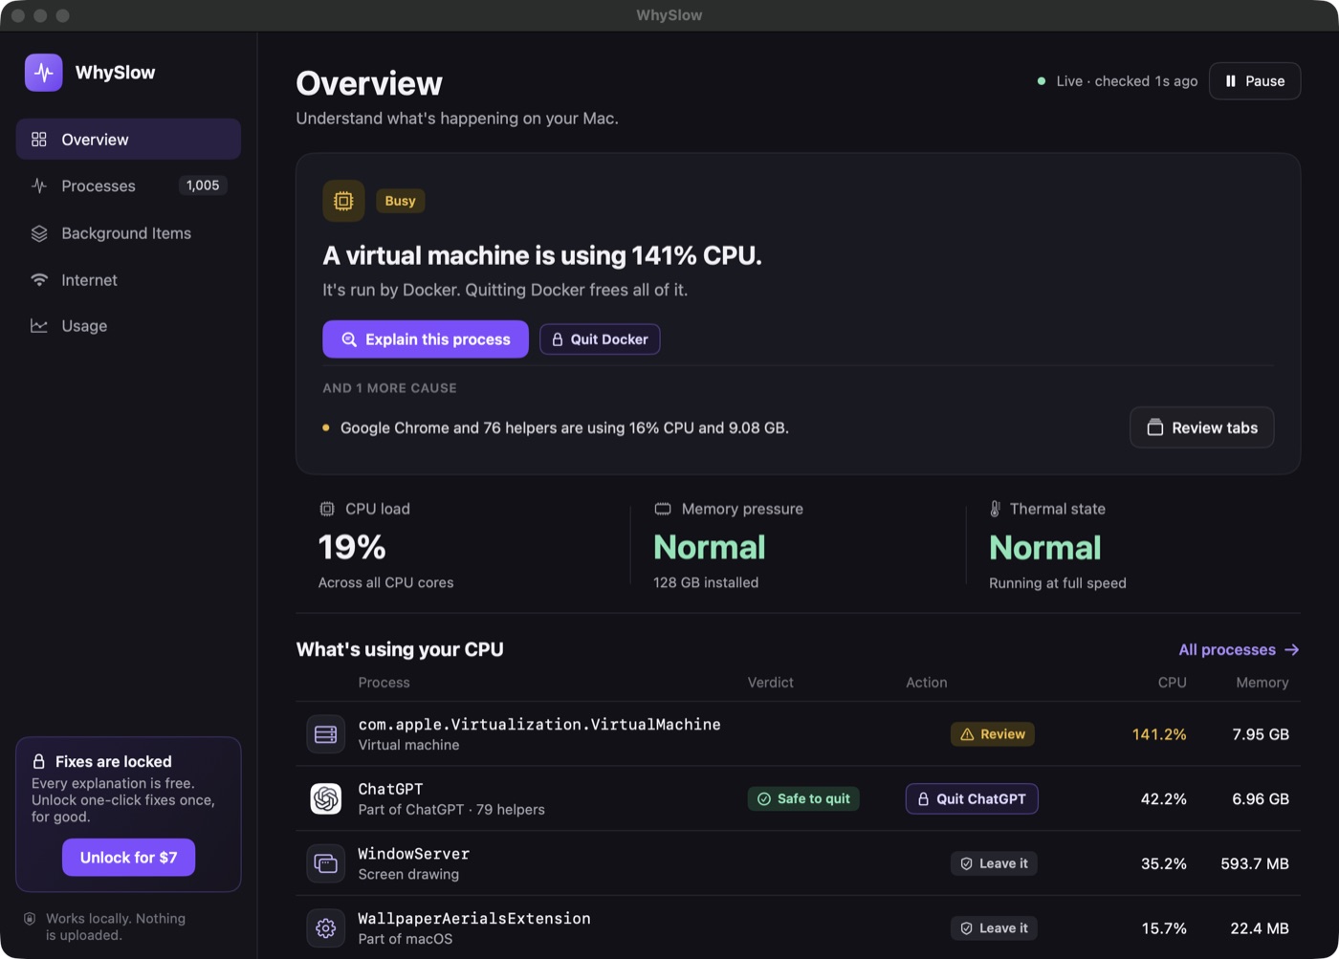
Task: Click Explain this process button
Action: pyautogui.click(x=426, y=339)
